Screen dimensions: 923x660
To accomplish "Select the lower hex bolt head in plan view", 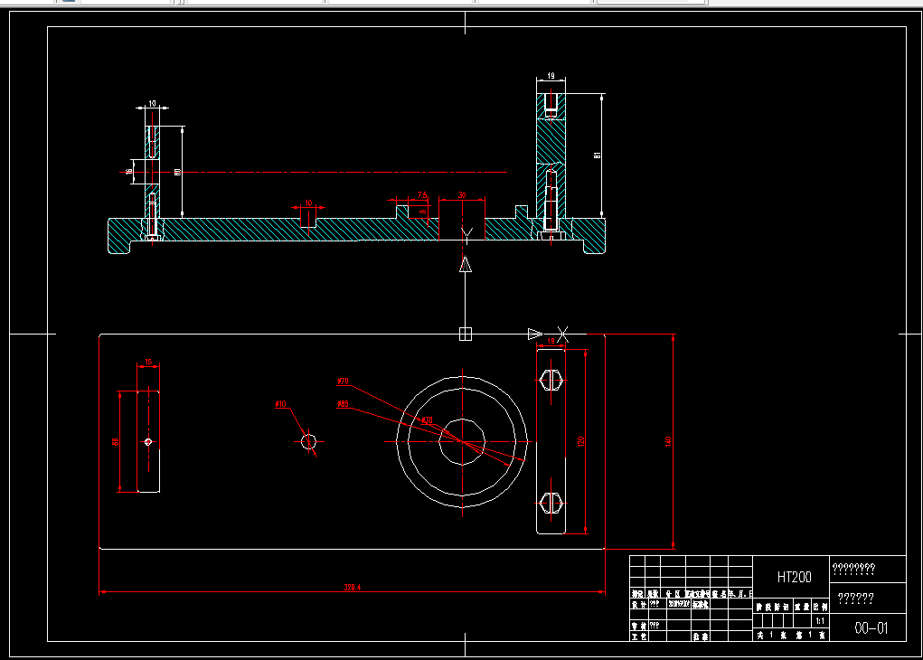I will (551, 504).
